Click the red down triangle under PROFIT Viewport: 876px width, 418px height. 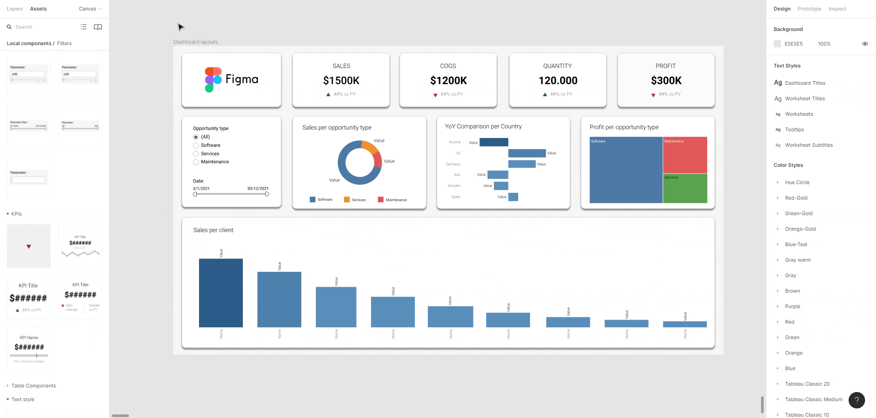[x=653, y=95]
